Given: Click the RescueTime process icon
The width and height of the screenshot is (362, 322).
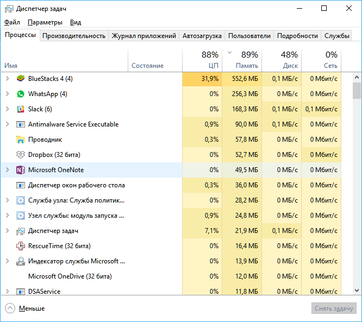Looking at the screenshot, I should pyautogui.click(x=21, y=246).
